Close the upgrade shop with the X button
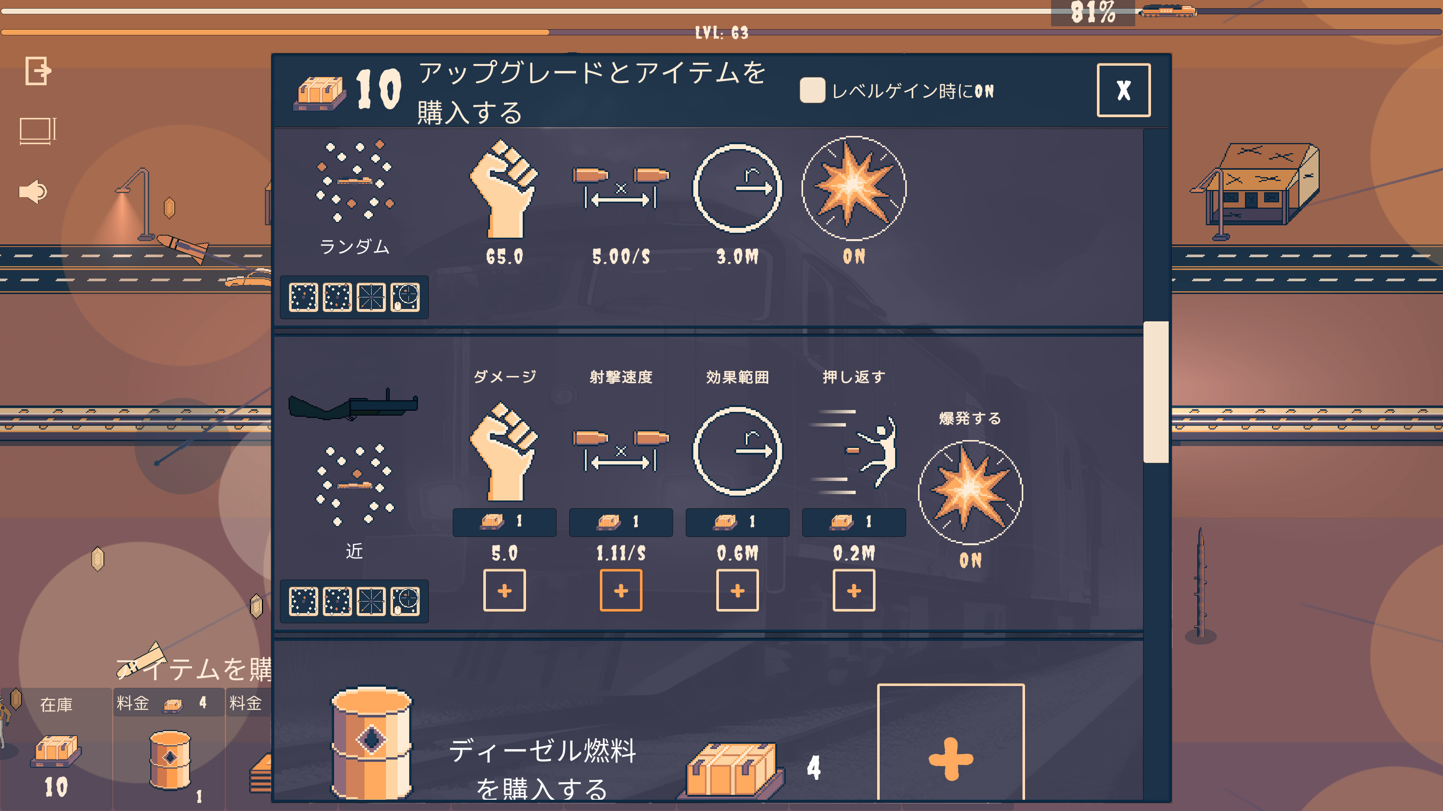 pos(1123,90)
